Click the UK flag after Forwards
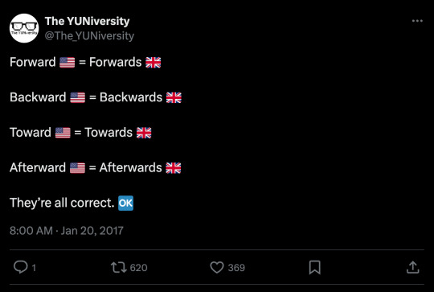 coord(153,62)
